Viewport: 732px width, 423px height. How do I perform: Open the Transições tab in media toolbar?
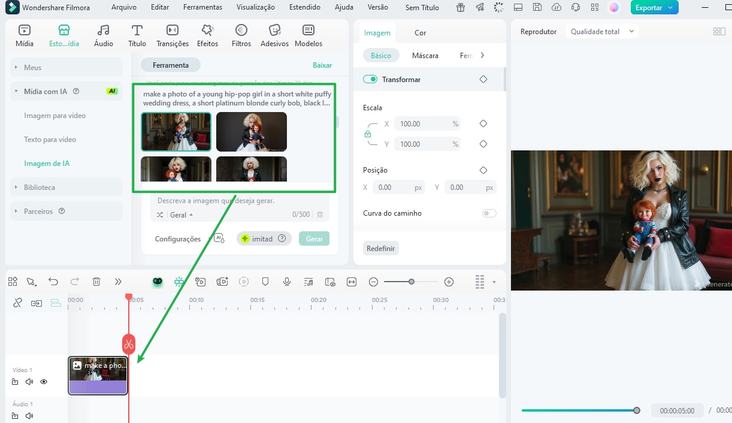(173, 36)
